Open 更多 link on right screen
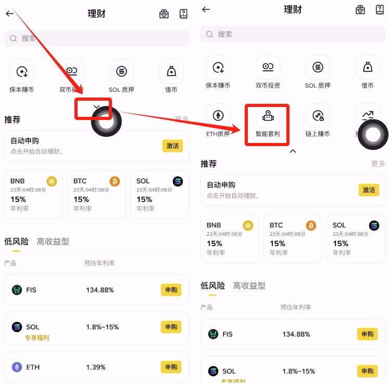Image resolution: width=390 pixels, height=384 pixels. click(x=378, y=164)
